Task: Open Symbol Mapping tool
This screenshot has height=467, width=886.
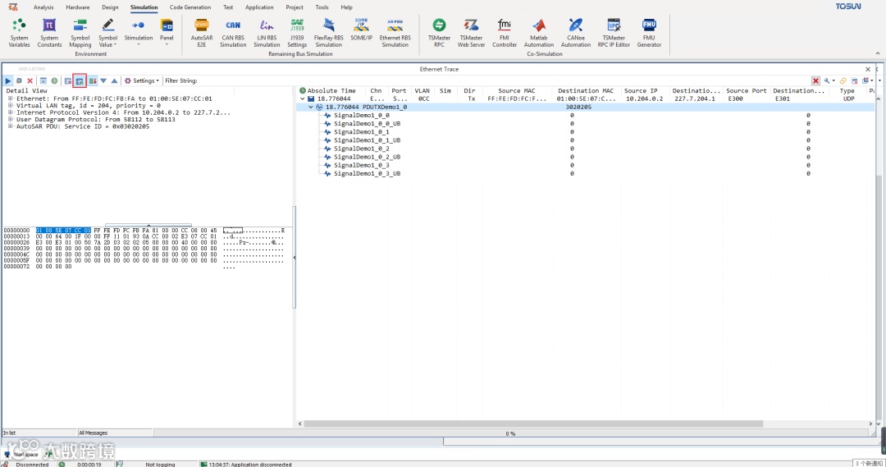Action: pos(80,33)
